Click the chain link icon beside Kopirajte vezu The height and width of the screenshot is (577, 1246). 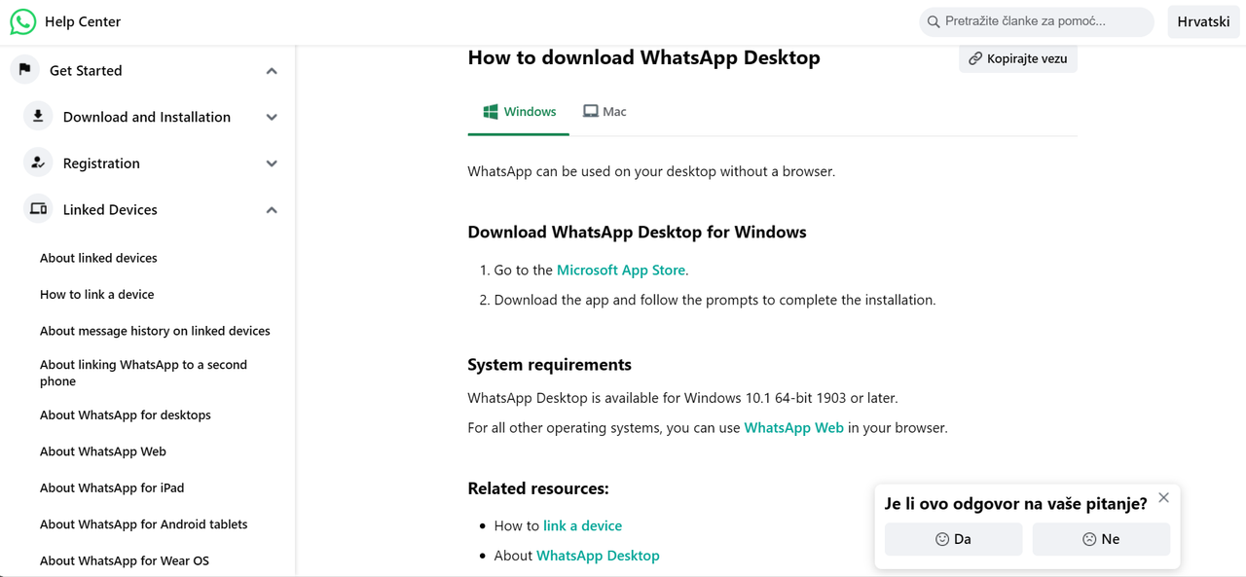(975, 58)
